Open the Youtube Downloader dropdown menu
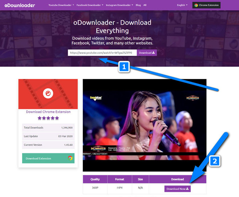 (x=61, y=5)
